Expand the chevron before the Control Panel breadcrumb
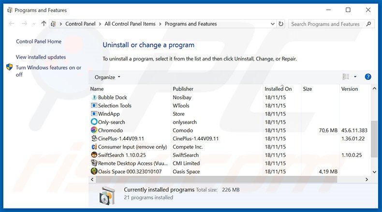The image size is (382, 212). coord(60,24)
